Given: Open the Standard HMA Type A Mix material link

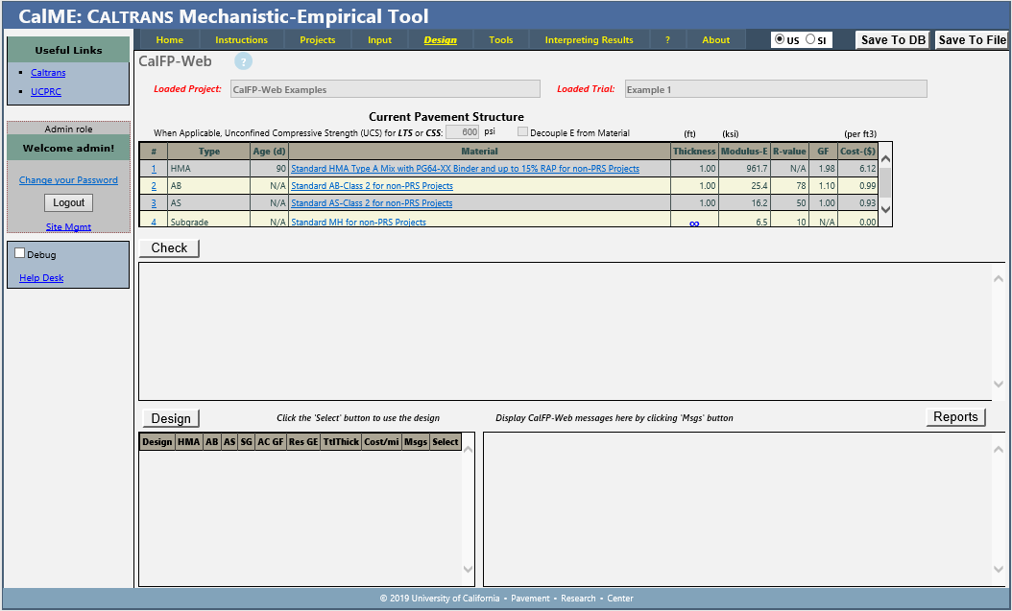Looking at the screenshot, I should click(465, 169).
